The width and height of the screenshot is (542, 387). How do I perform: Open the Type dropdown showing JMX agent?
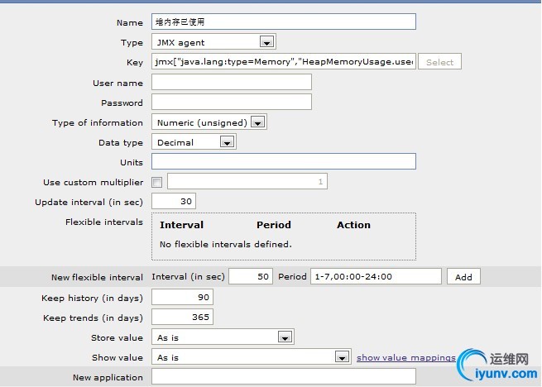(213, 42)
